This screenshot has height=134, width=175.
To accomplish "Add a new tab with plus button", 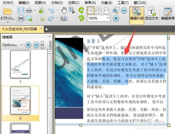I will (47, 29).
